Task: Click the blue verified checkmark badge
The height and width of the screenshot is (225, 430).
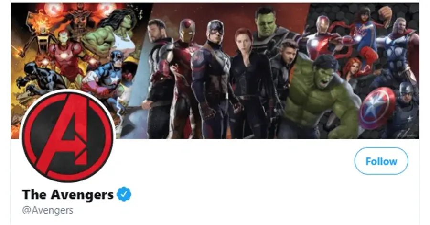Action: (x=124, y=194)
